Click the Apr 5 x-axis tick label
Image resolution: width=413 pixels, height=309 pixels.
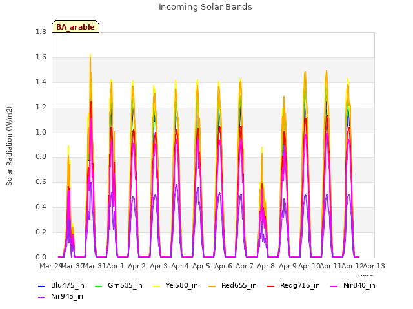tap(201, 266)
